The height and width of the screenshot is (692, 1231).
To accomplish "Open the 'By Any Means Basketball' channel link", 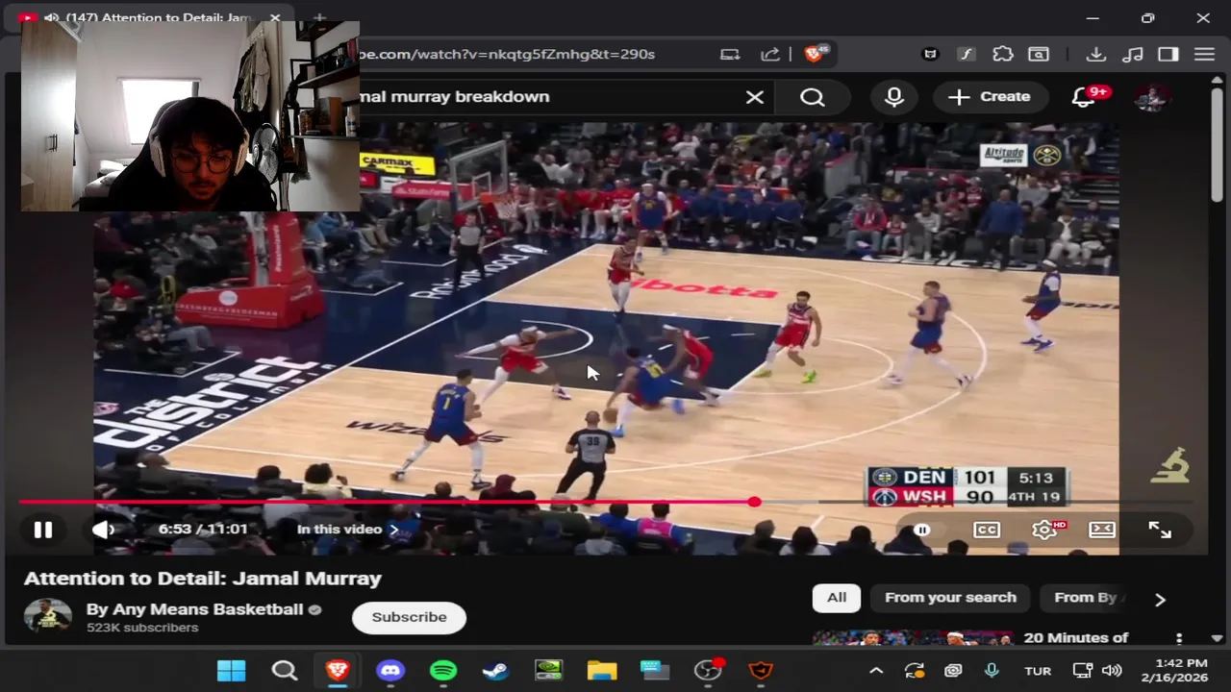I will point(194,609).
